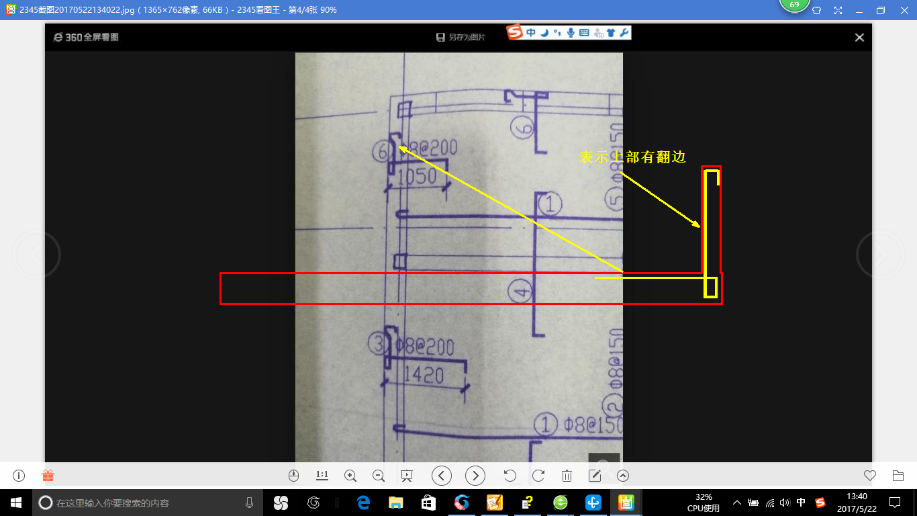Click the battery tray icon
Viewport: 917px width, 516px height.
click(x=753, y=503)
